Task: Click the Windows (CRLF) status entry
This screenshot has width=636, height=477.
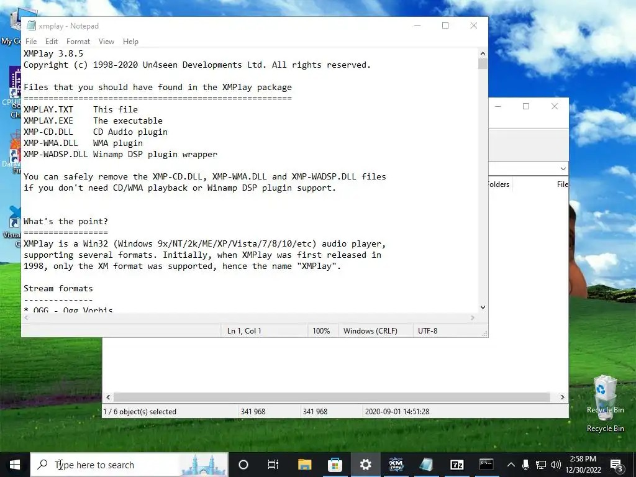Action: 370,331
